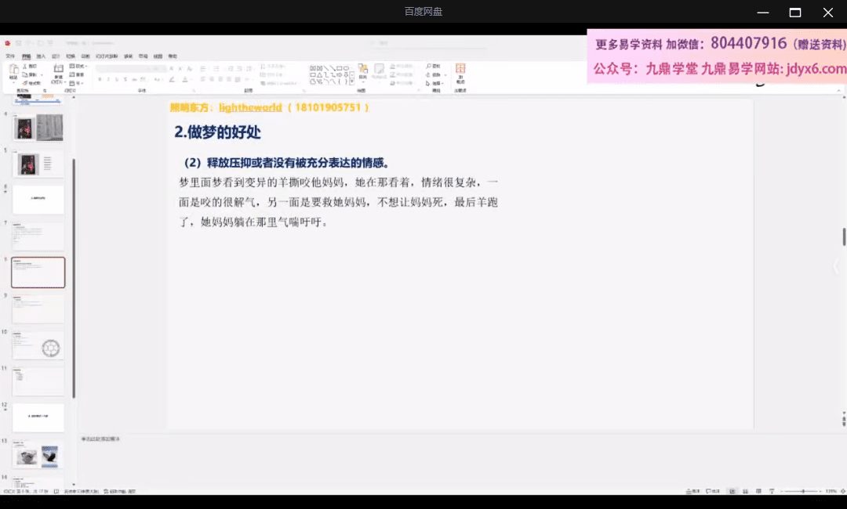Toggle bold text formatting

point(99,80)
